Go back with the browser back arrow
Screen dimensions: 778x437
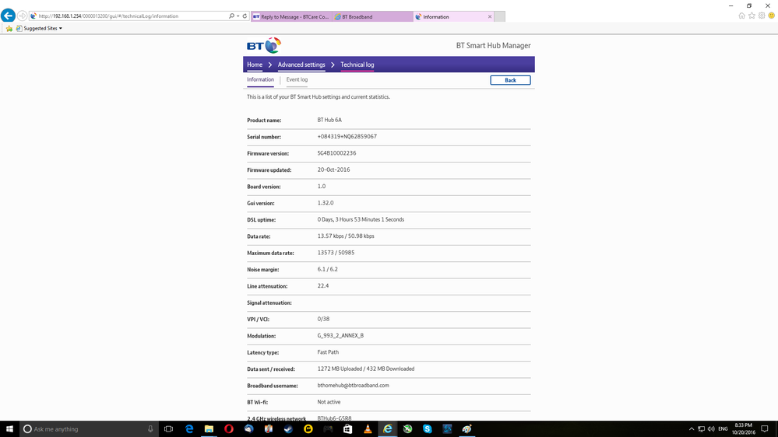point(8,16)
